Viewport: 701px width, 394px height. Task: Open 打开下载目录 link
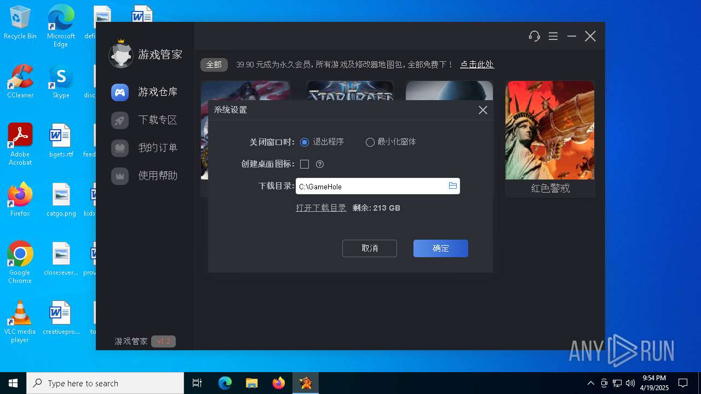tap(321, 208)
